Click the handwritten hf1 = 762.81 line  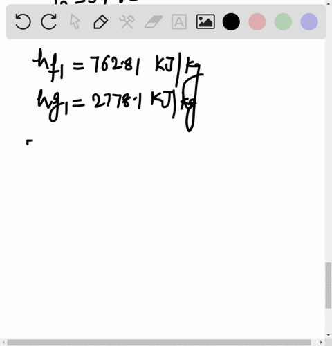118,66
